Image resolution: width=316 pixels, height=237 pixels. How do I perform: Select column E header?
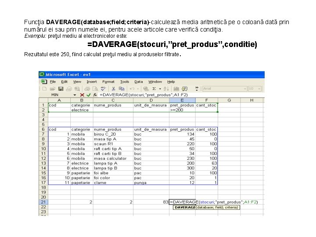point(182,100)
